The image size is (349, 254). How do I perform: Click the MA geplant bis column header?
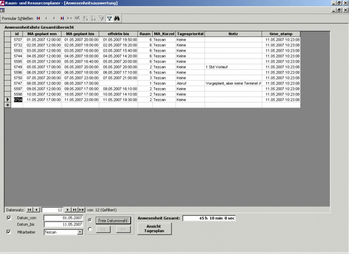click(x=80, y=34)
